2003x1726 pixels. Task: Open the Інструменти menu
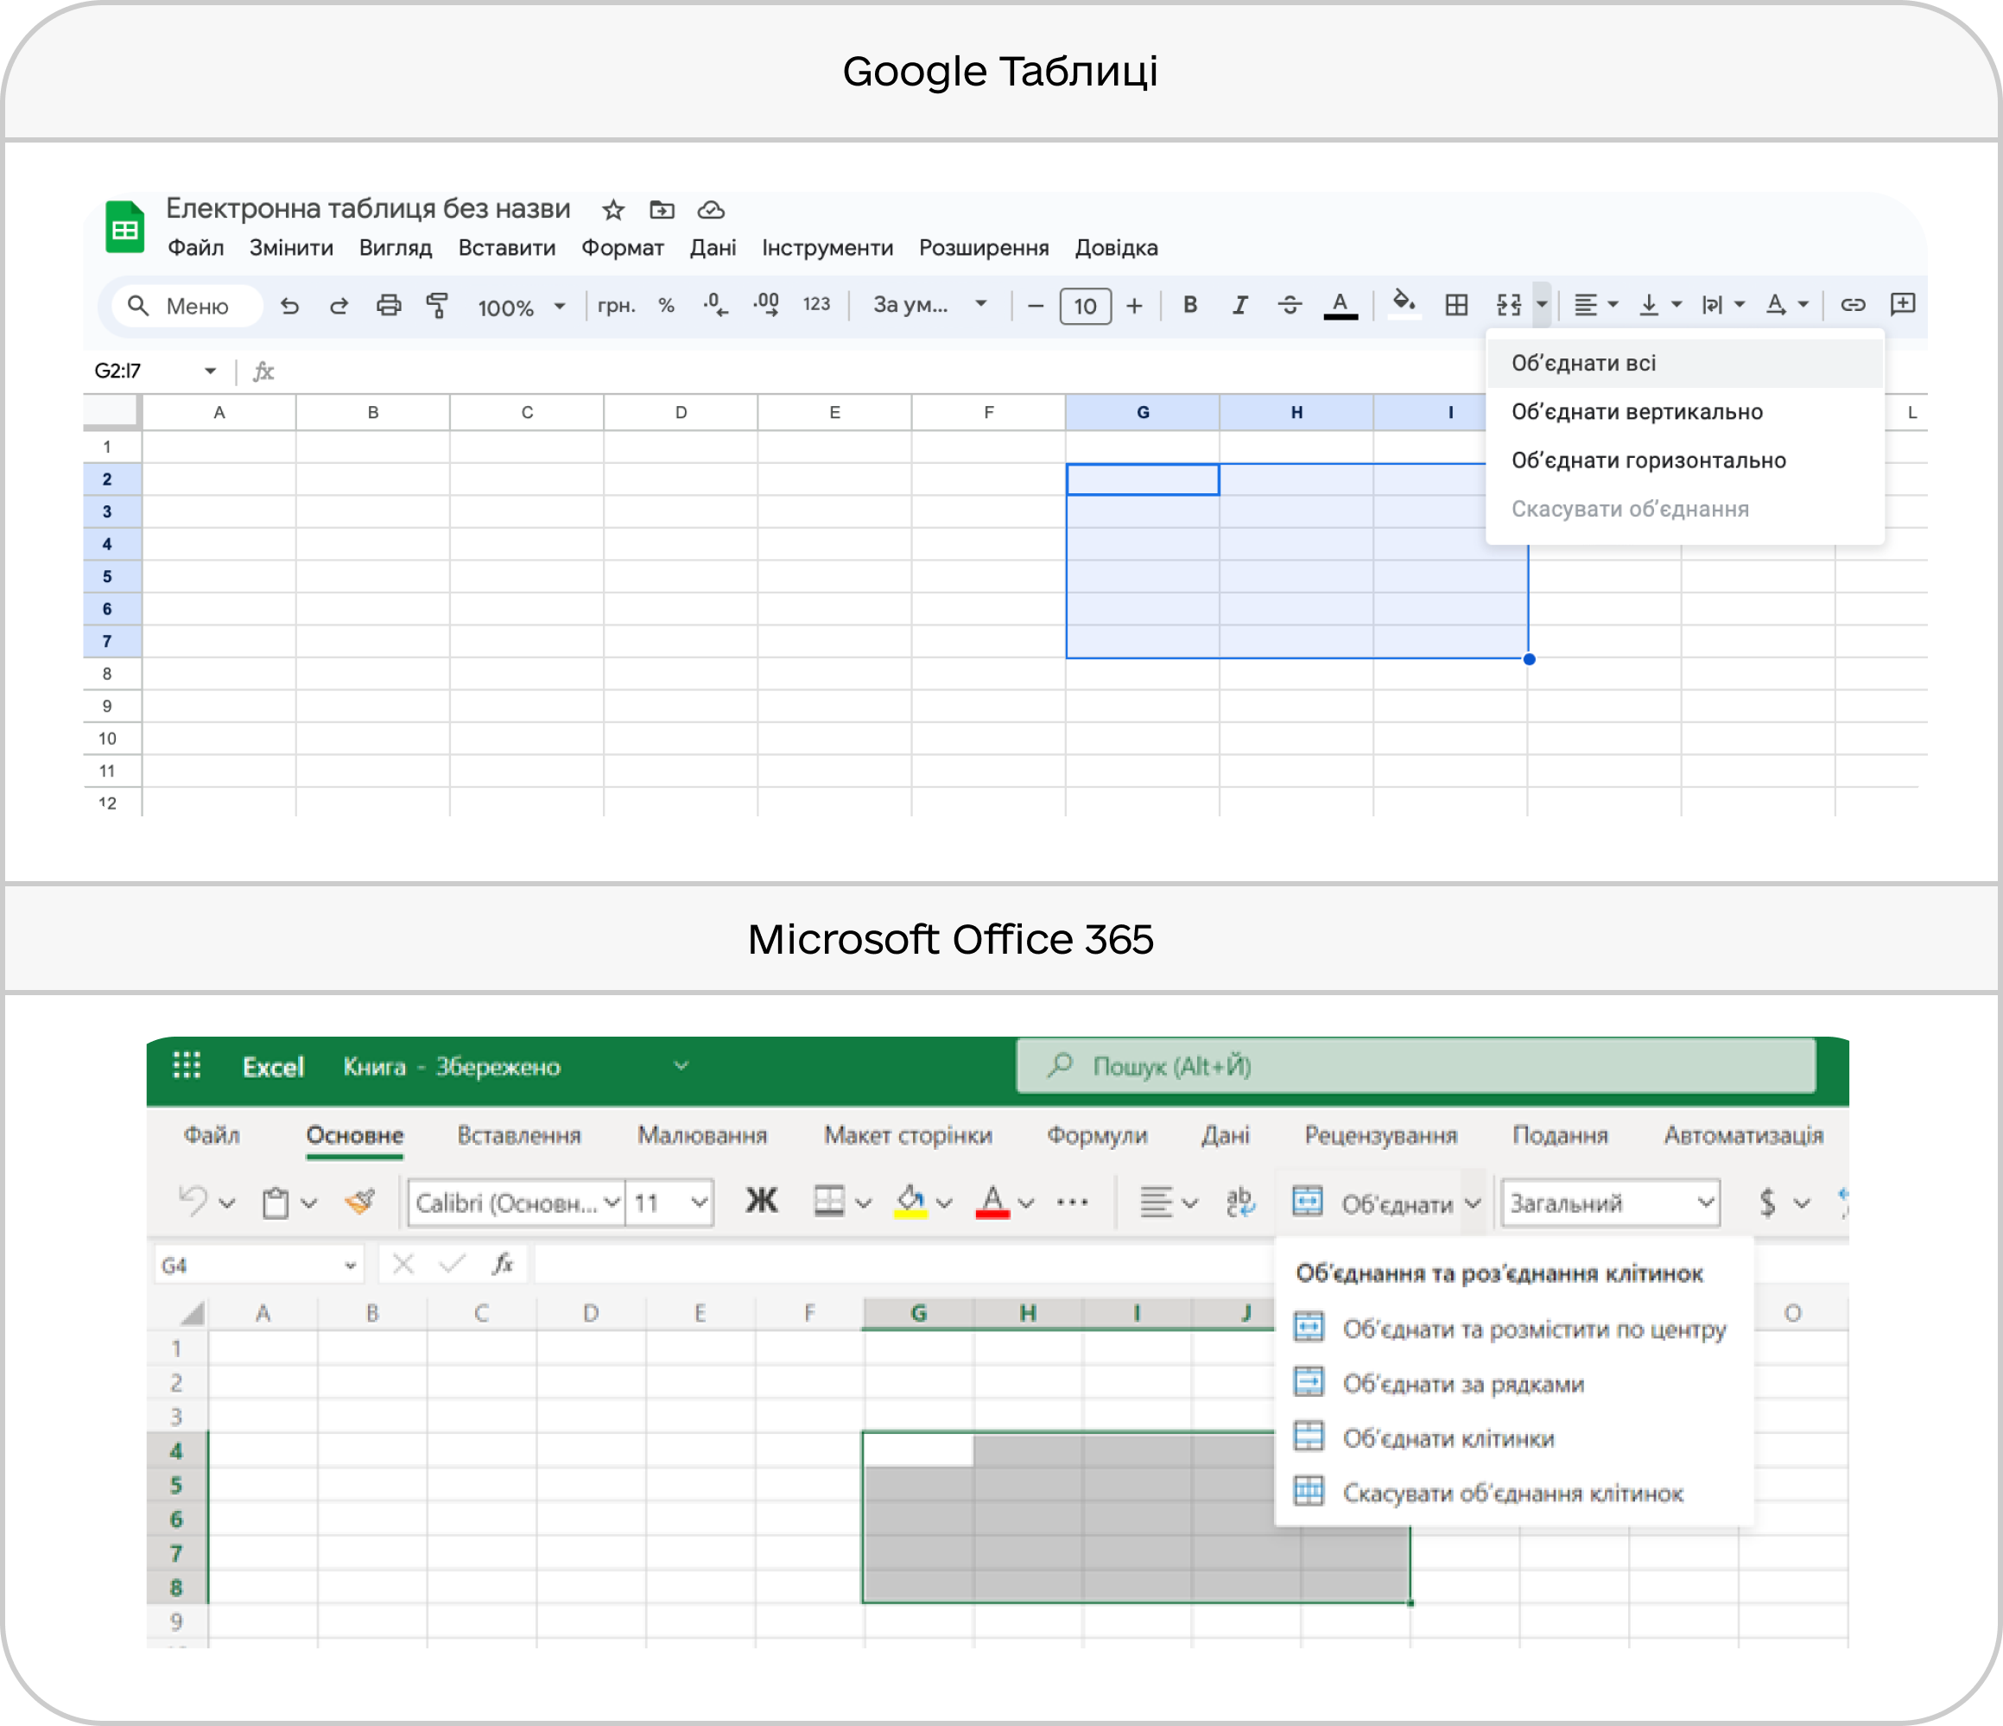point(827,249)
